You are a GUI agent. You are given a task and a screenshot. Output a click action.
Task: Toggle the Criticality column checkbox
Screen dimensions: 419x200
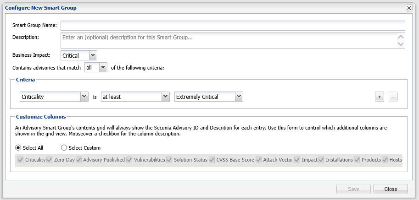point(20,160)
